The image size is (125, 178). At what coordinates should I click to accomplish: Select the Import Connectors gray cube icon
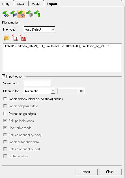click(29, 14)
